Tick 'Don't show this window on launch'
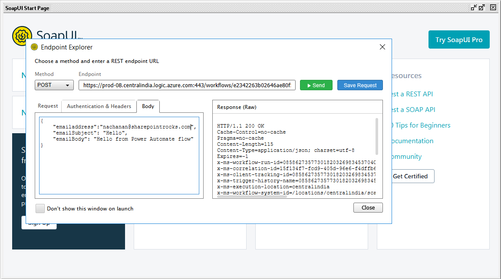 pos(40,208)
